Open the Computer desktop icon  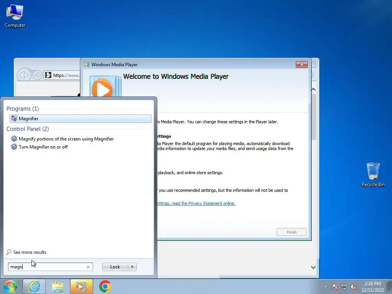(x=15, y=16)
